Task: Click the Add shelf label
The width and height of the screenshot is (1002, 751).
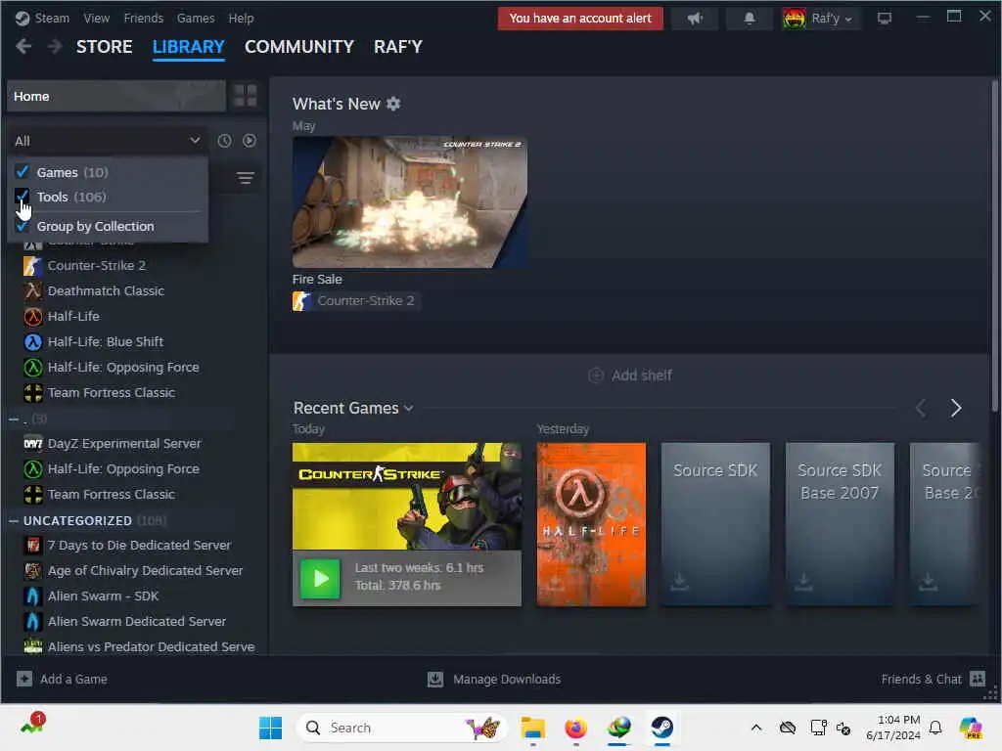Action: 642,375
